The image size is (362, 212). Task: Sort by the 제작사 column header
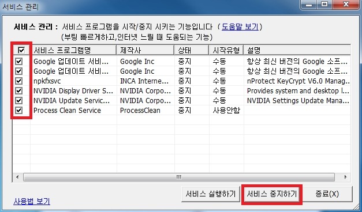coord(145,50)
